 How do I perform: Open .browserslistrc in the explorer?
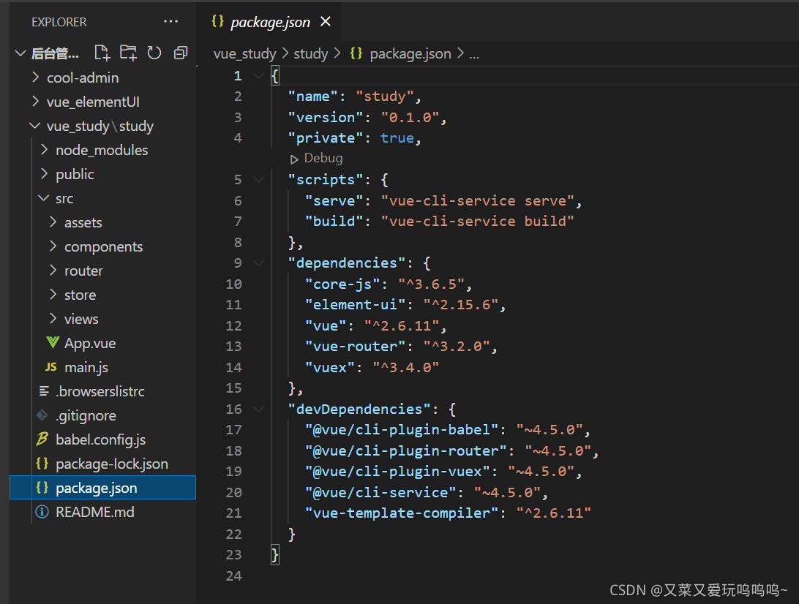[x=100, y=391]
